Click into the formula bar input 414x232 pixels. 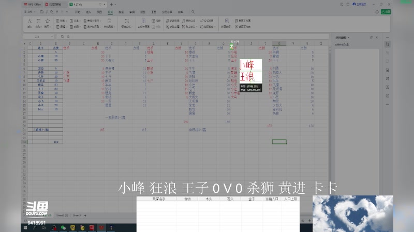199,37
